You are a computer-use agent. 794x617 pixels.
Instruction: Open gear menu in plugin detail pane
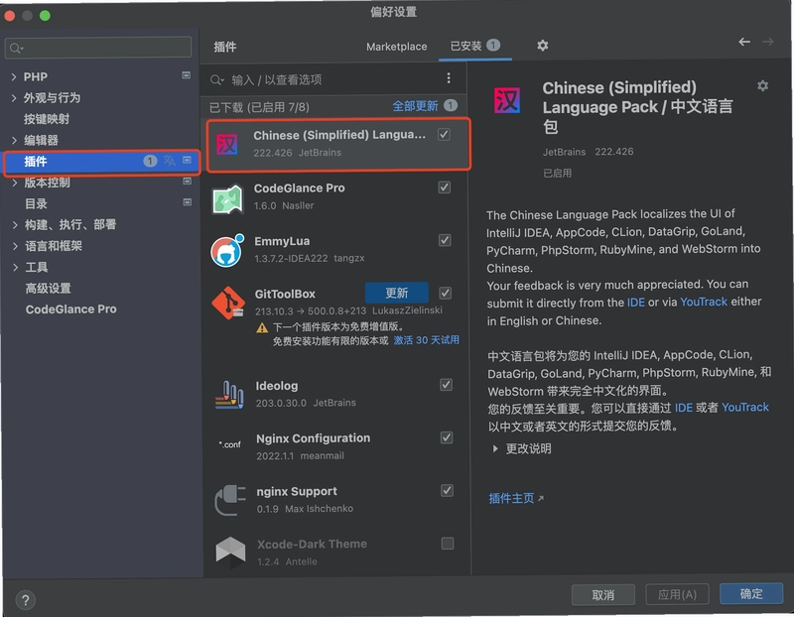tap(762, 86)
